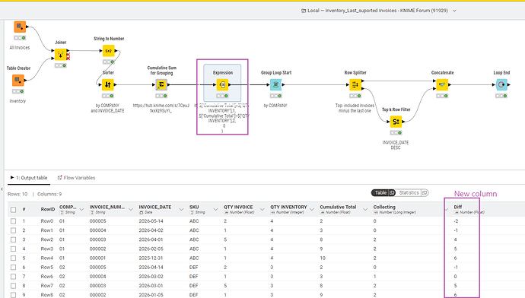Collapse the left side panel arrow

[2, 189]
